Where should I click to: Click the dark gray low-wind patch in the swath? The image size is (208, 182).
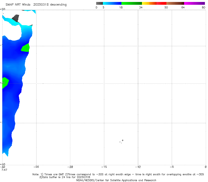pyautogui.click(x=16, y=18)
